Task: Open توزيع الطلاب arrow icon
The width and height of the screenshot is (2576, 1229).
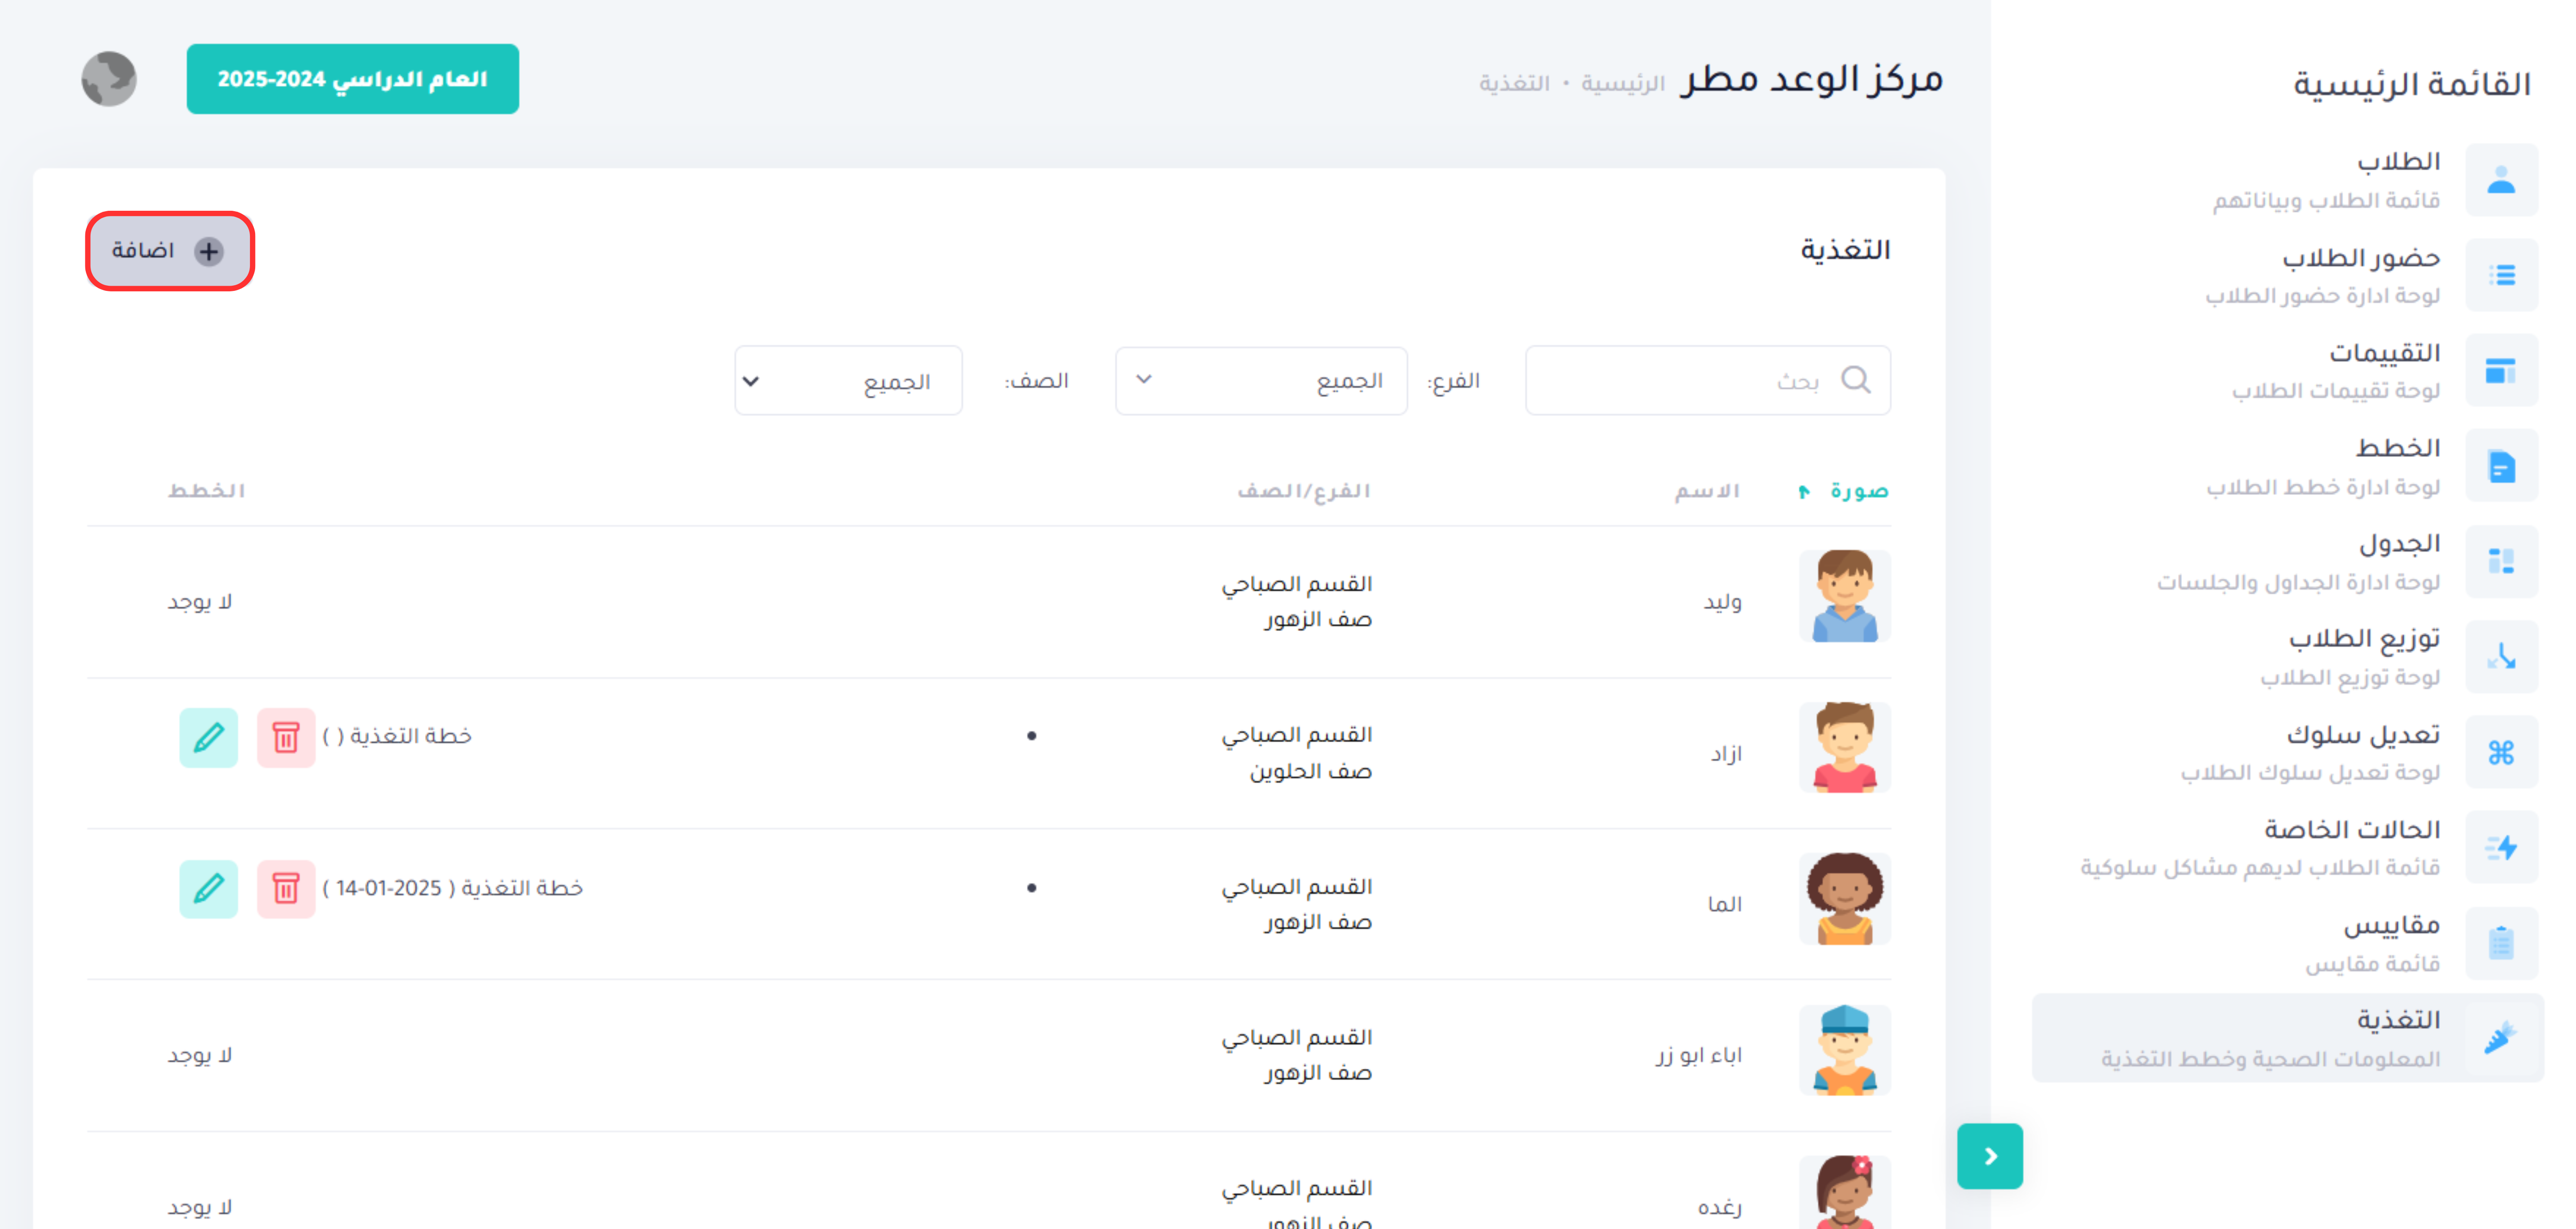Action: [x=2501, y=657]
